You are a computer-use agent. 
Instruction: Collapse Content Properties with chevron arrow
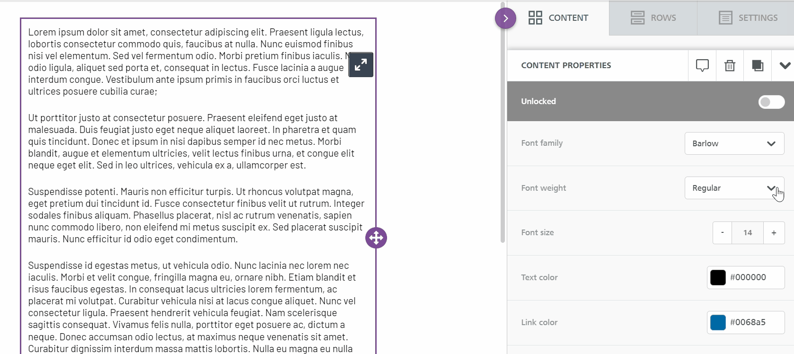tap(785, 65)
